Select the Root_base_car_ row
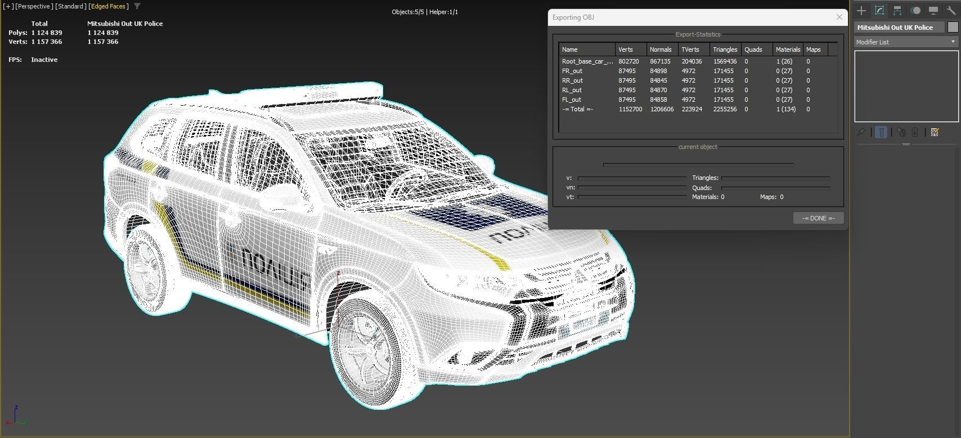Screen dimensions: 961x438 [x=698, y=61]
